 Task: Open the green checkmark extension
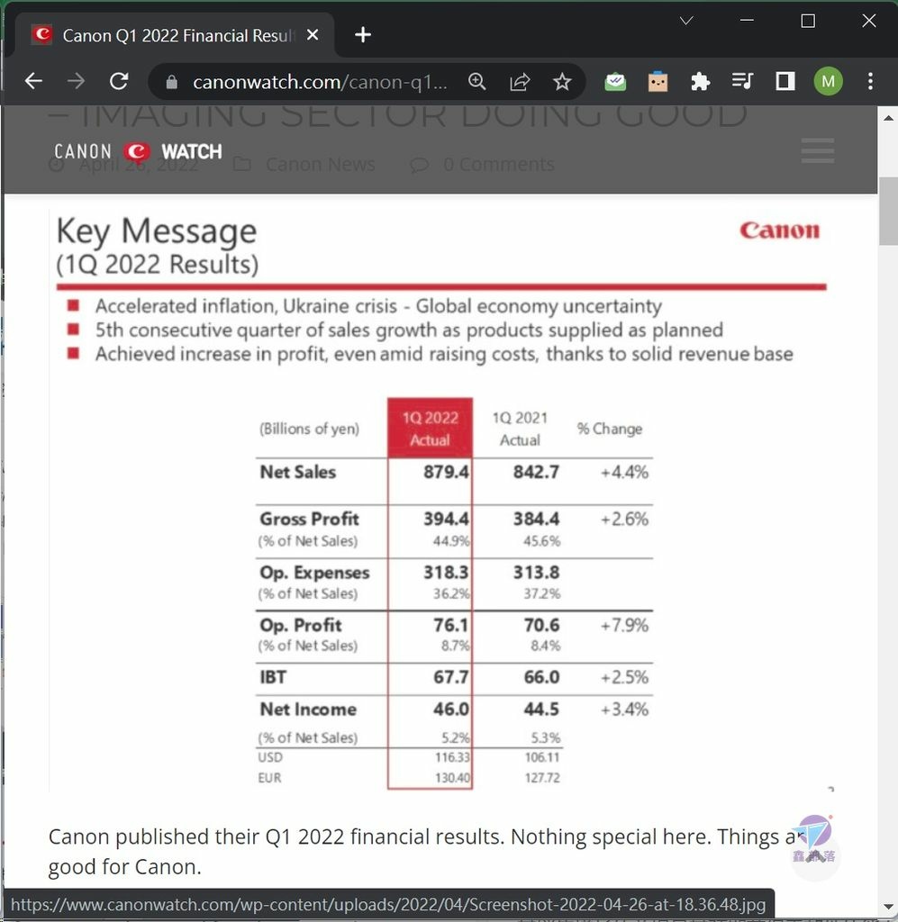pyautogui.click(x=615, y=82)
